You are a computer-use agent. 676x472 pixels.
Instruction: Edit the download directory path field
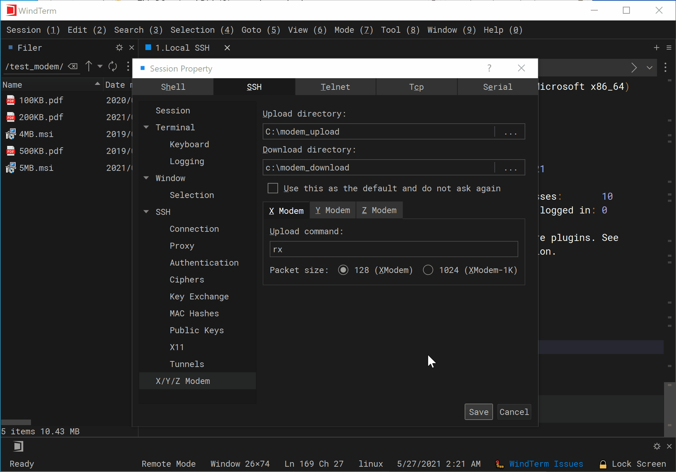point(379,167)
